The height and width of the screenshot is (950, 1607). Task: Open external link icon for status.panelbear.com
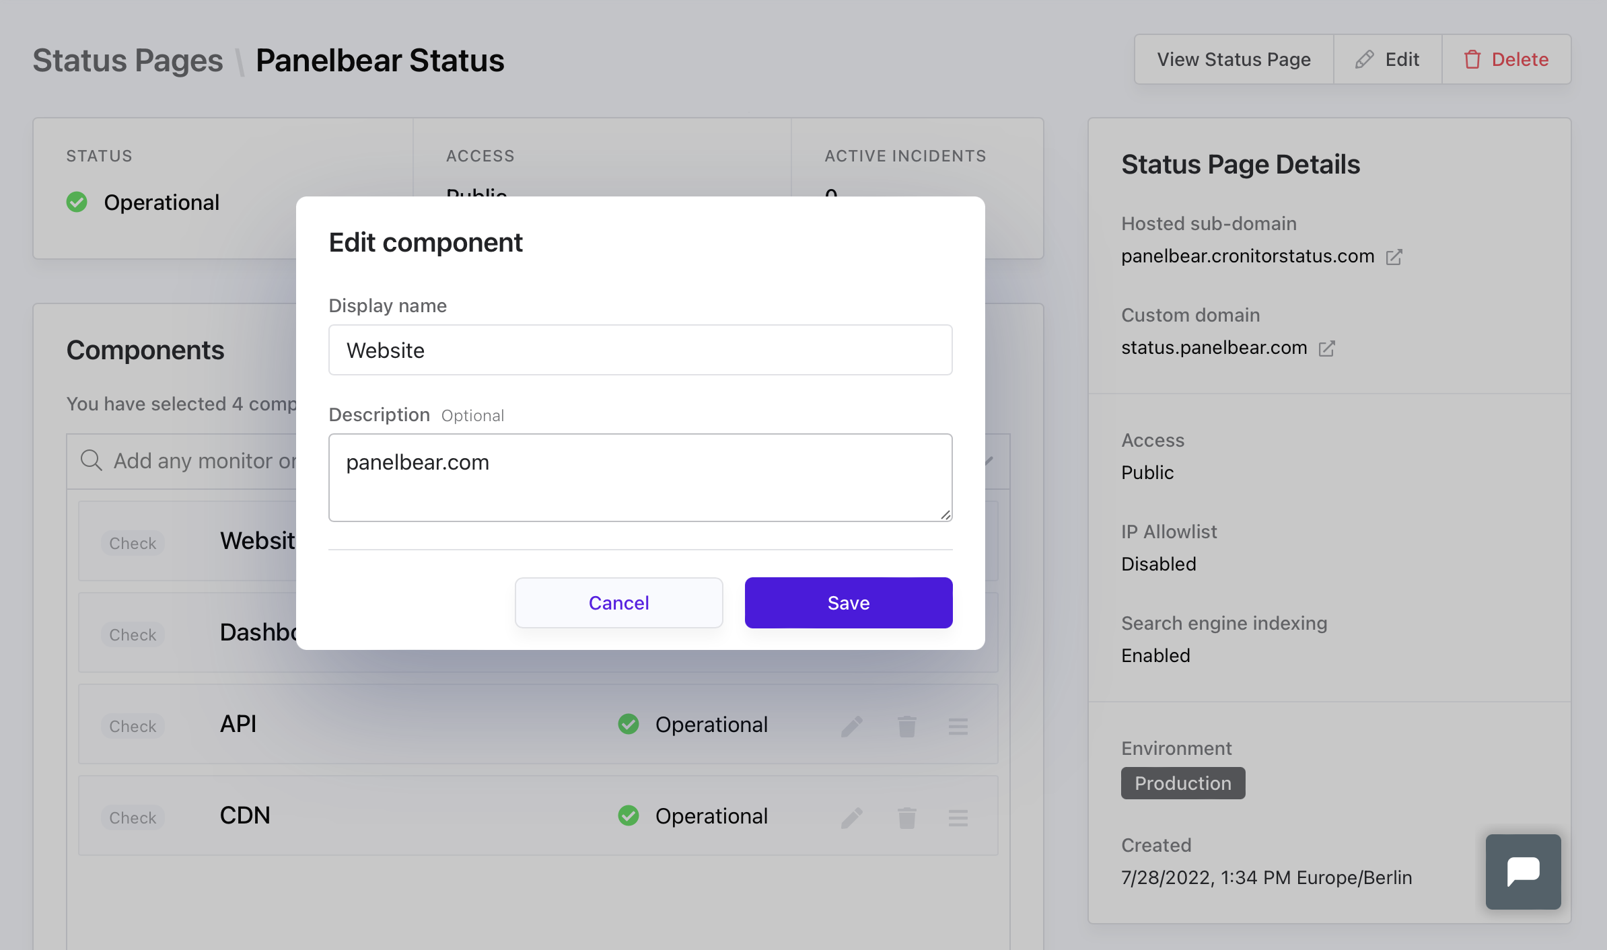[x=1327, y=349]
